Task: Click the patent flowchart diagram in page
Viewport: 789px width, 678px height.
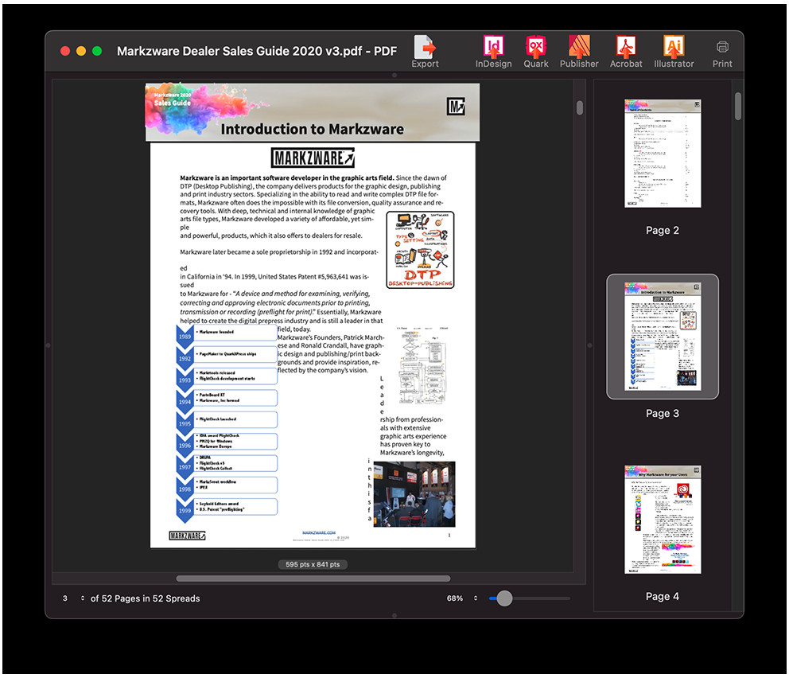Action: (x=422, y=365)
